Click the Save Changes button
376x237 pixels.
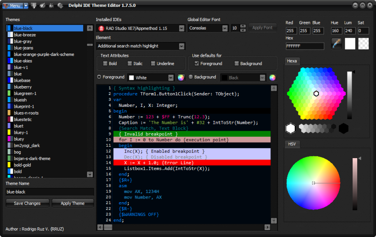click(27, 203)
